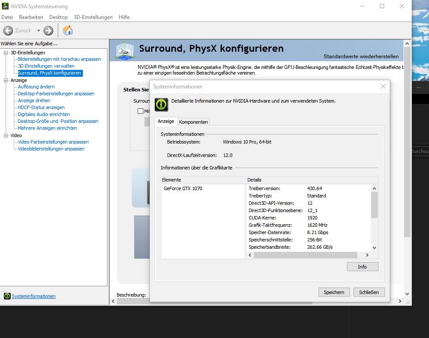
Task: Click the NVIDIA Systemsteuerung title bar icon
Action: [x=5, y=6]
